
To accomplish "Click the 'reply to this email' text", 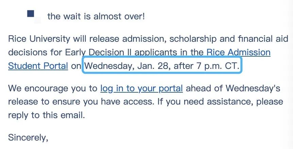I will [x=46, y=115].
